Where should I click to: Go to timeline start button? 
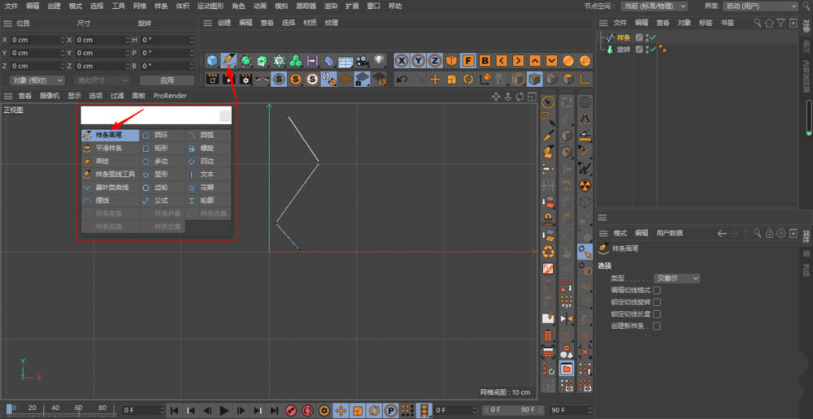coord(174,411)
